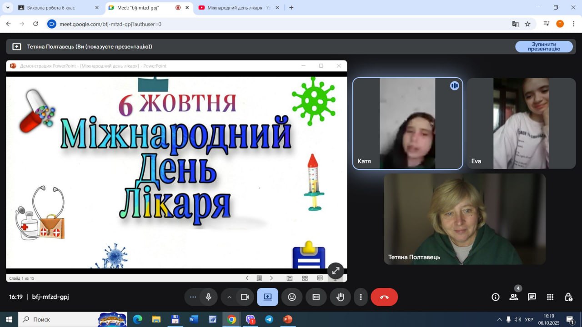Leave the call with red hang-up button
The width and height of the screenshot is (582, 327).
click(384, 297)
